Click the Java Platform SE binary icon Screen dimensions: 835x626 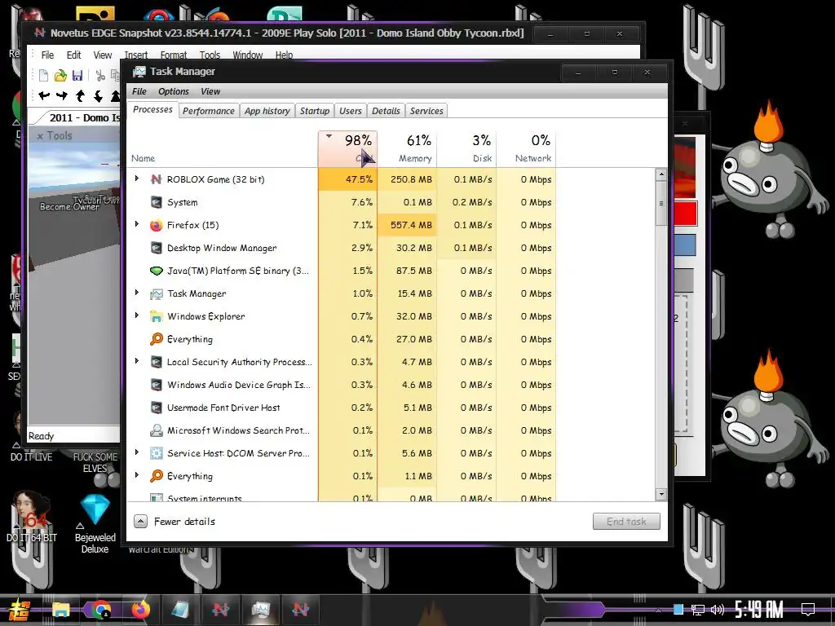(x=156, y=271)
